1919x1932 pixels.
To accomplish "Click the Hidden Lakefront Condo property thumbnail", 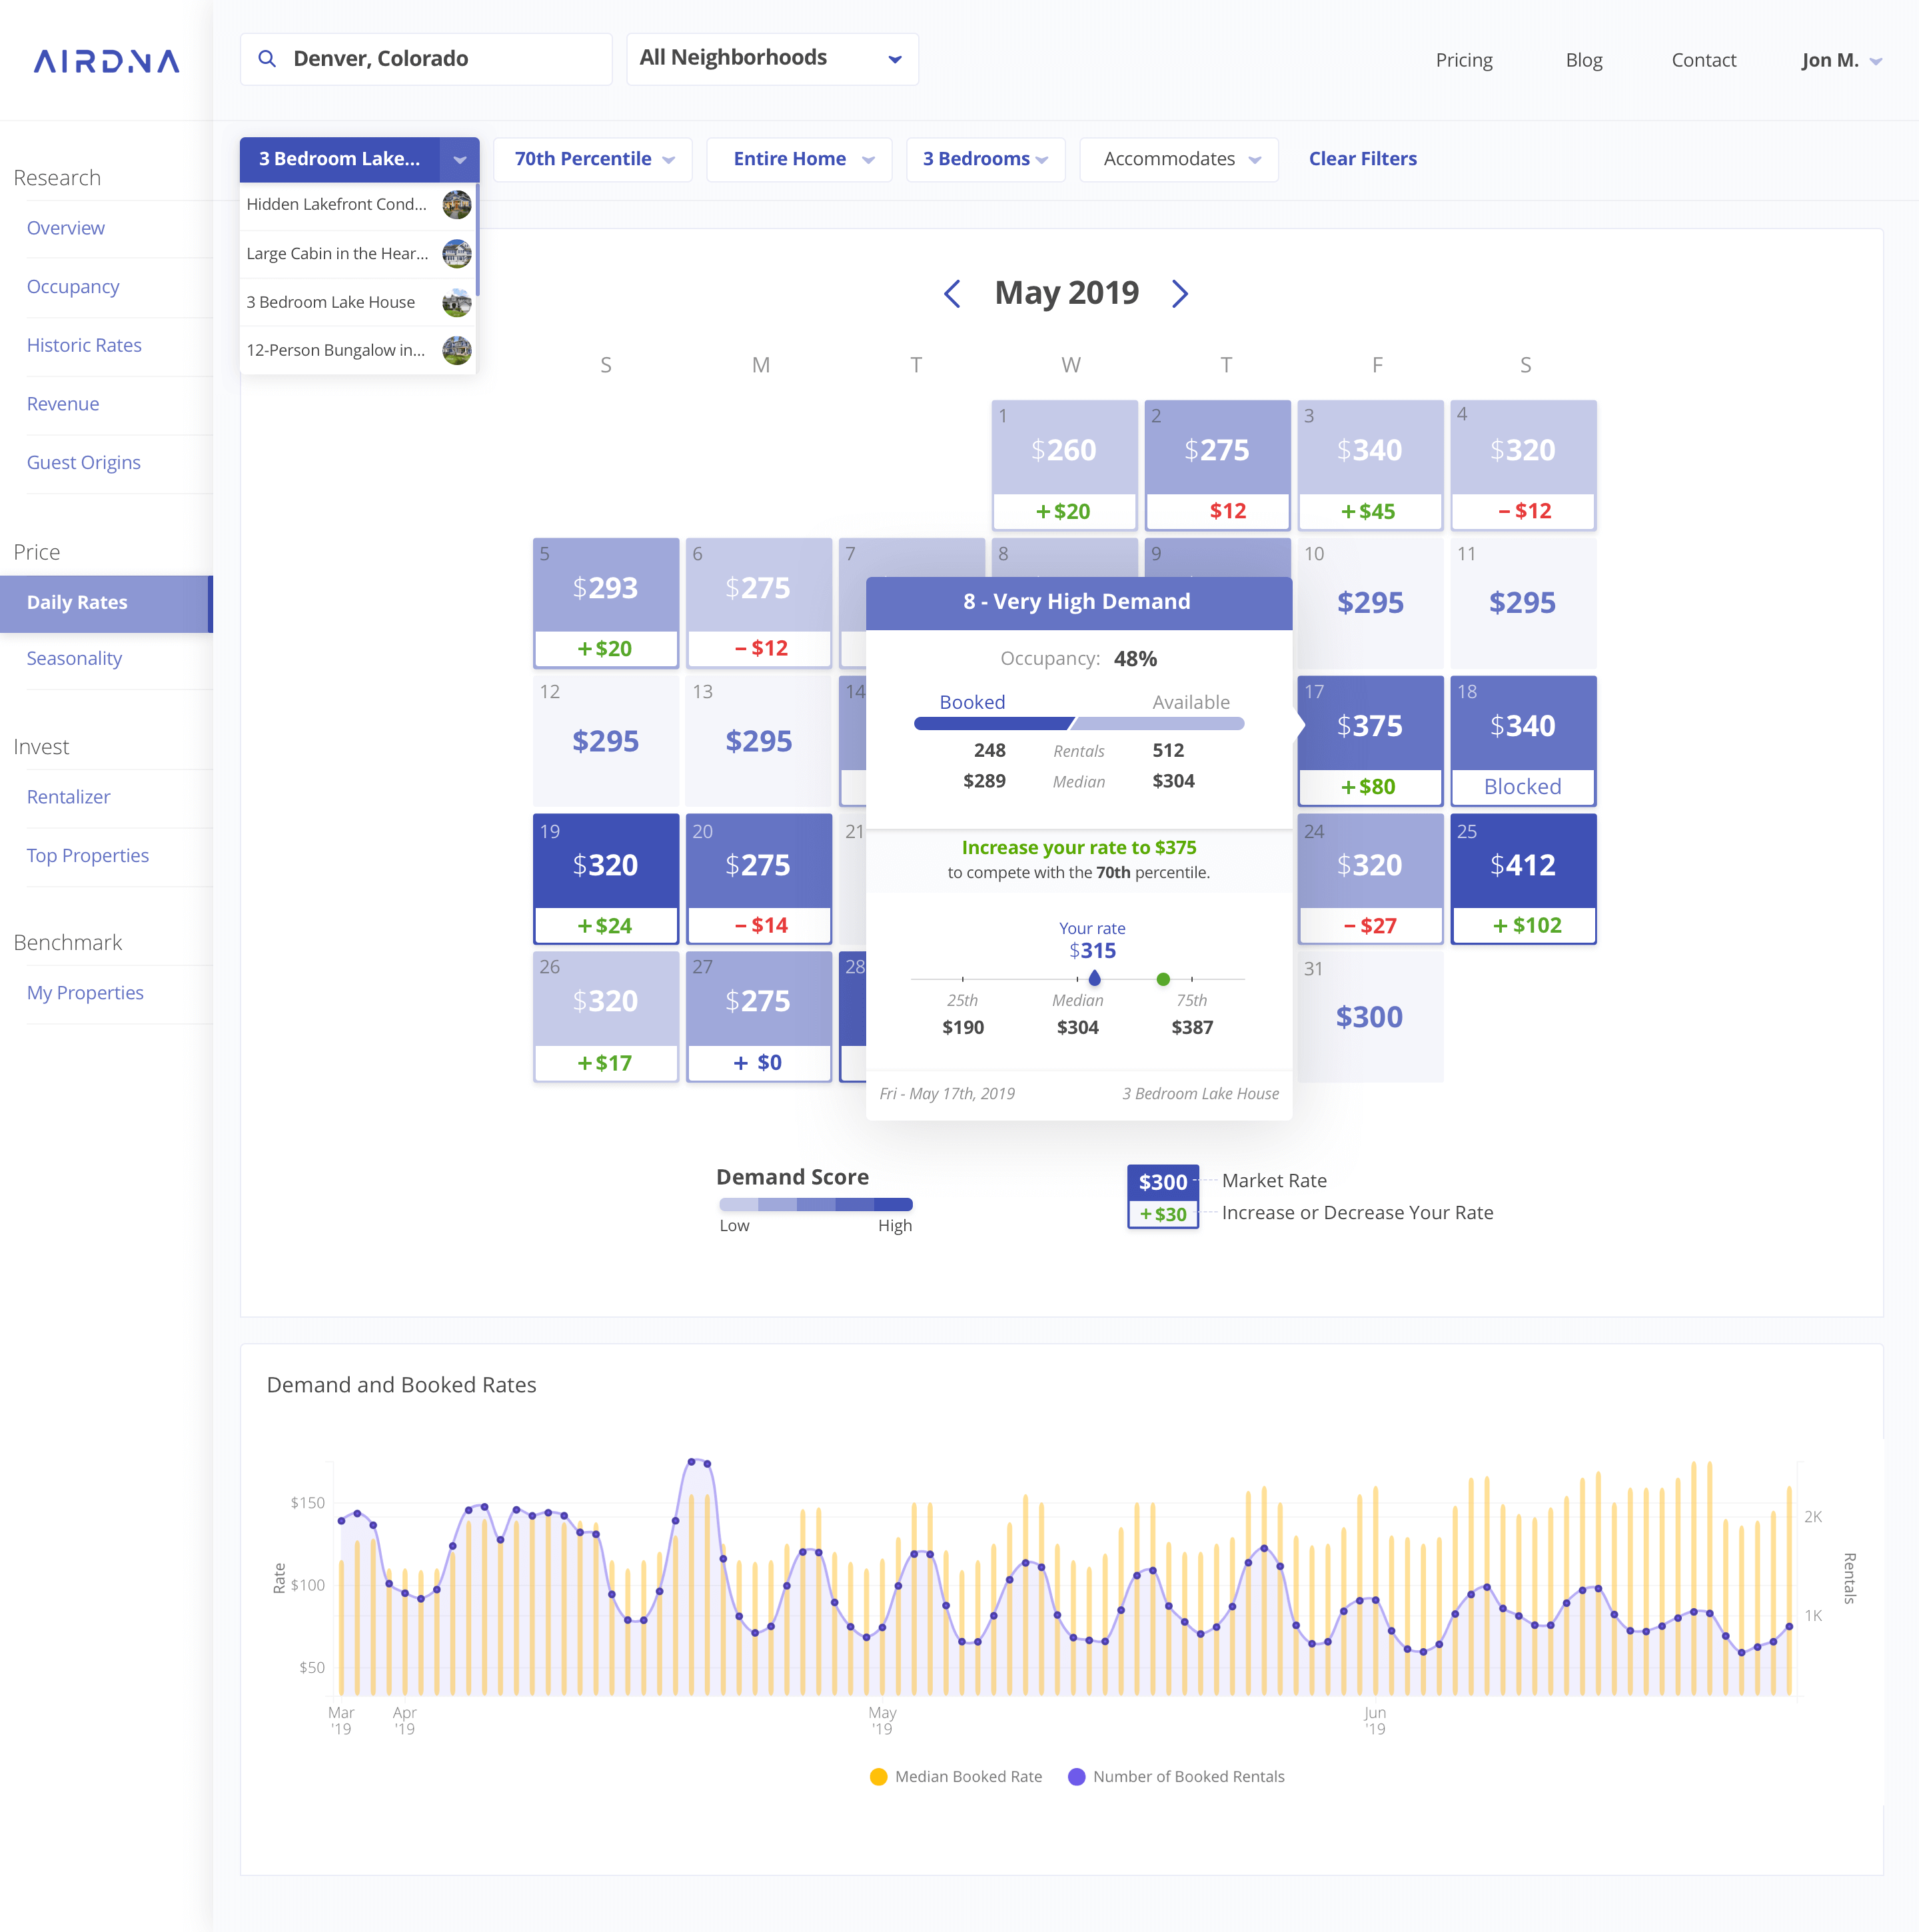I will [x=457, y=204].
